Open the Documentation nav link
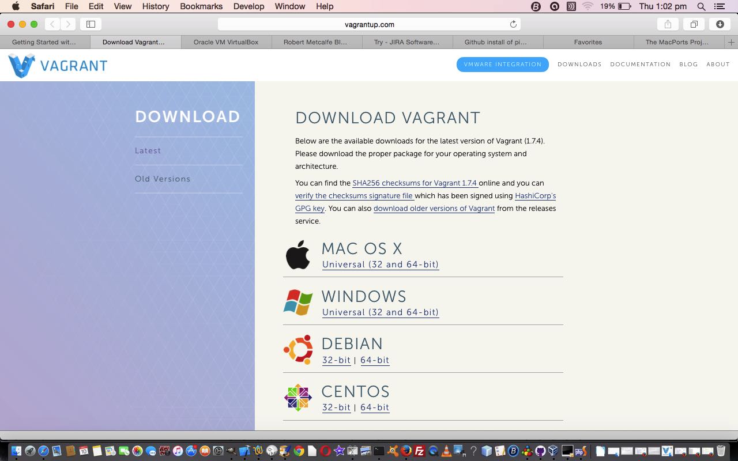738x461 pixels. pos(641,65)
